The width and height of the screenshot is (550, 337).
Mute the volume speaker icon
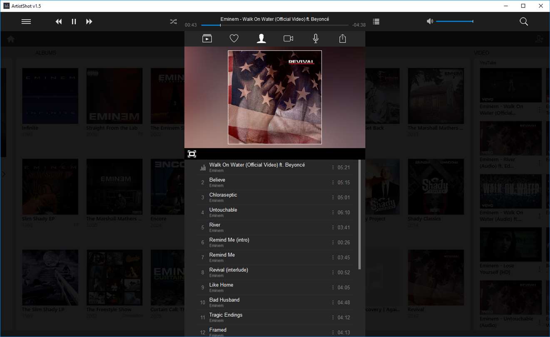pyautogui.click(x=430, y=21)
